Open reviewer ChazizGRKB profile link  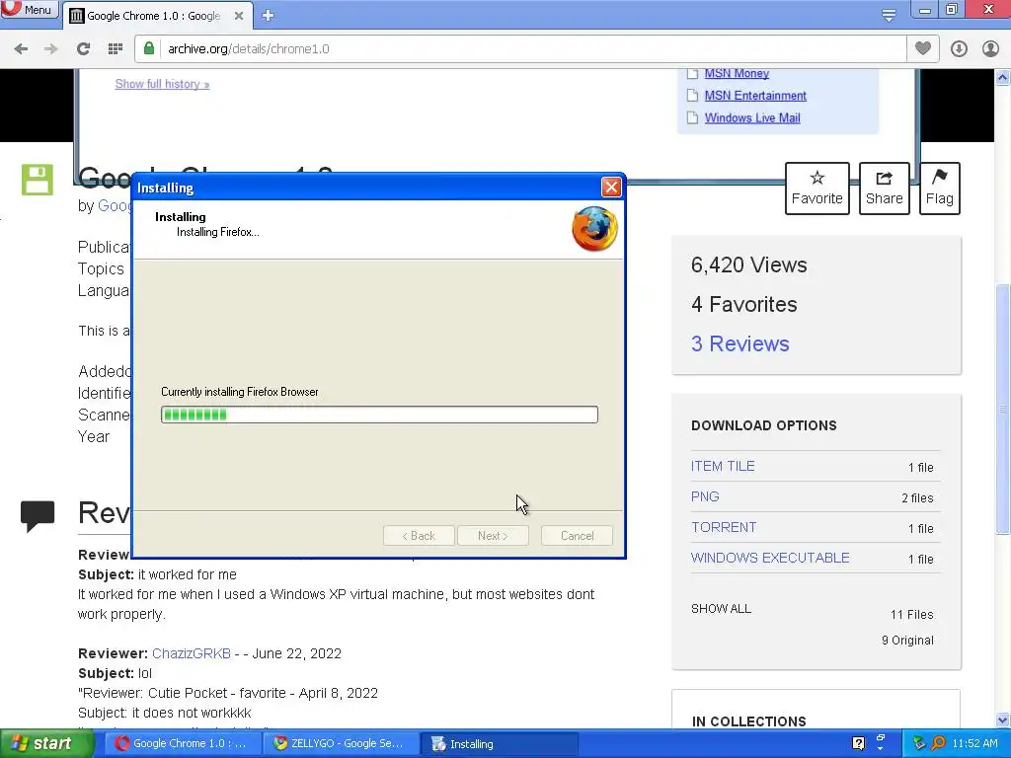click(192, 653)
